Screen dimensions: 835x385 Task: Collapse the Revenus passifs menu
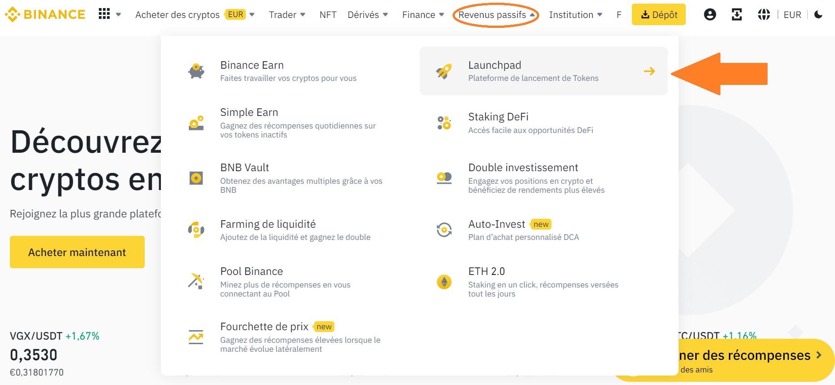click(492, 14)
